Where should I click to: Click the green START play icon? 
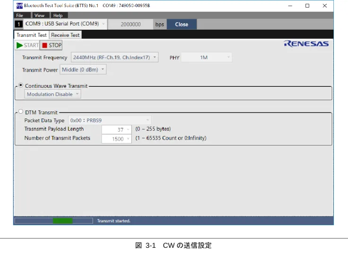tap(19, 45)
